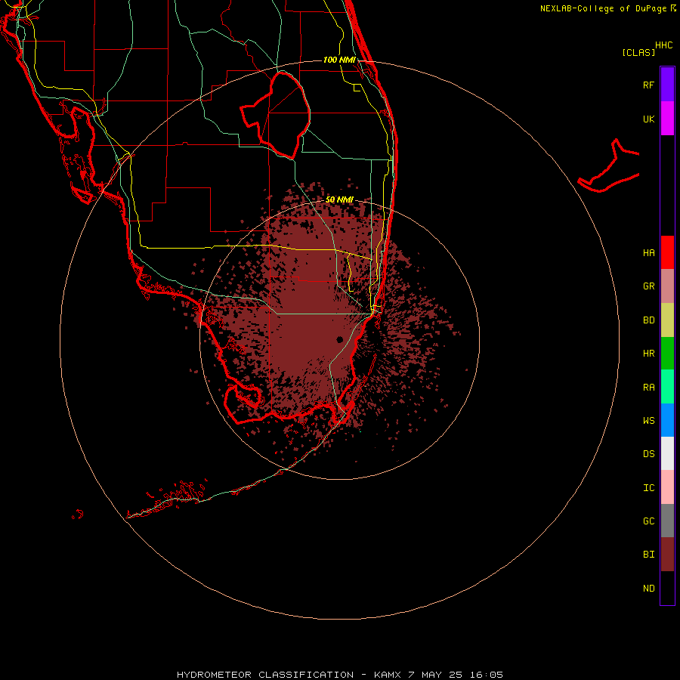Click the DS white legend swatch
Screen dimensions: 680x680
pos(667,453)
